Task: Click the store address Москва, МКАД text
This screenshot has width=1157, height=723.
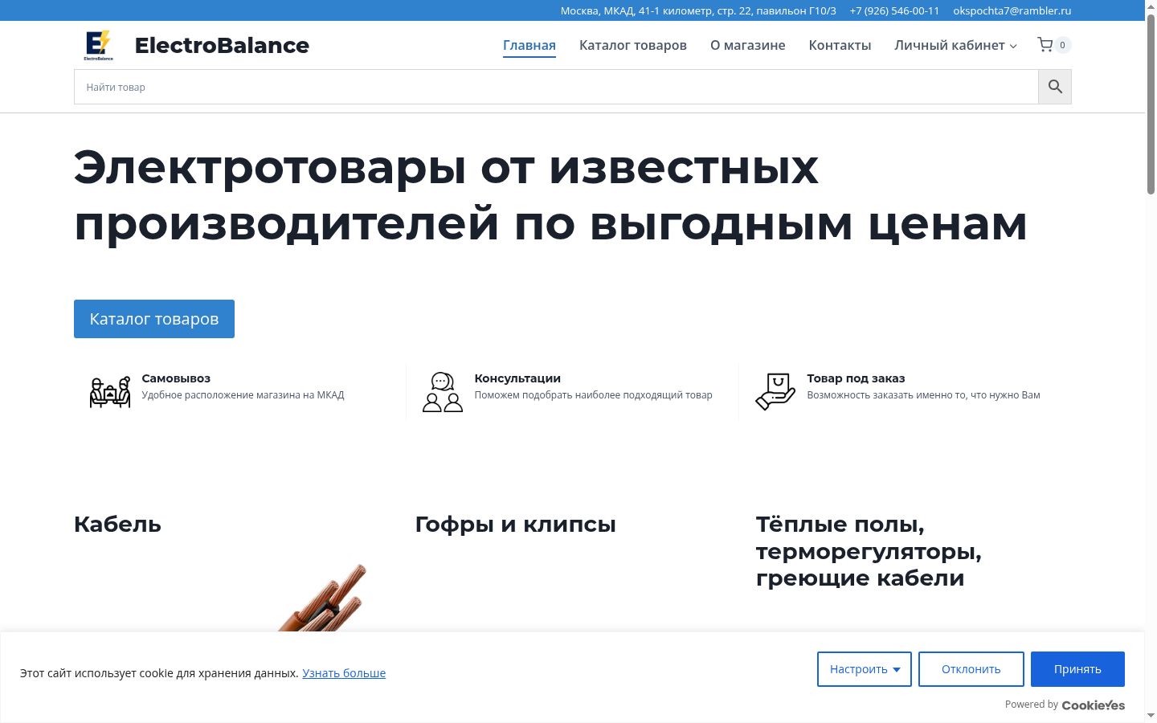Action: click(698, 10)
